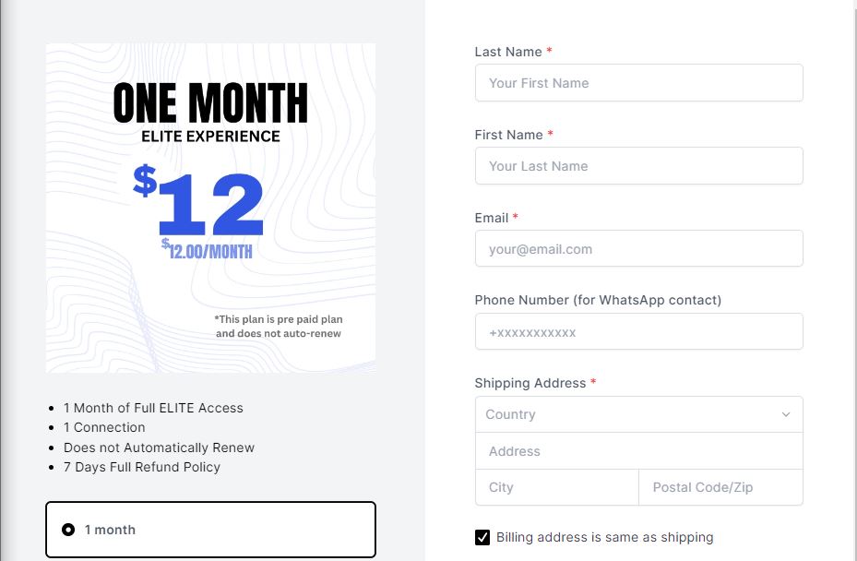Click the Address input field
The height and width of the screenshot is (561, 857).
pos(639,451)
